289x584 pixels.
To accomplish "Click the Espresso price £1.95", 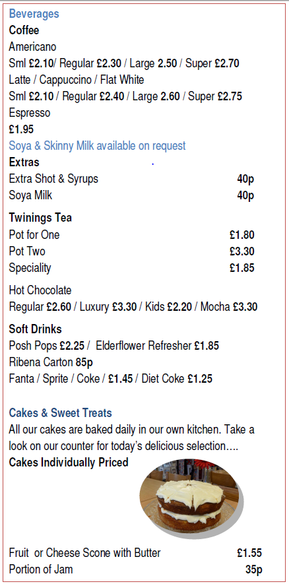I will pos(21,129).
